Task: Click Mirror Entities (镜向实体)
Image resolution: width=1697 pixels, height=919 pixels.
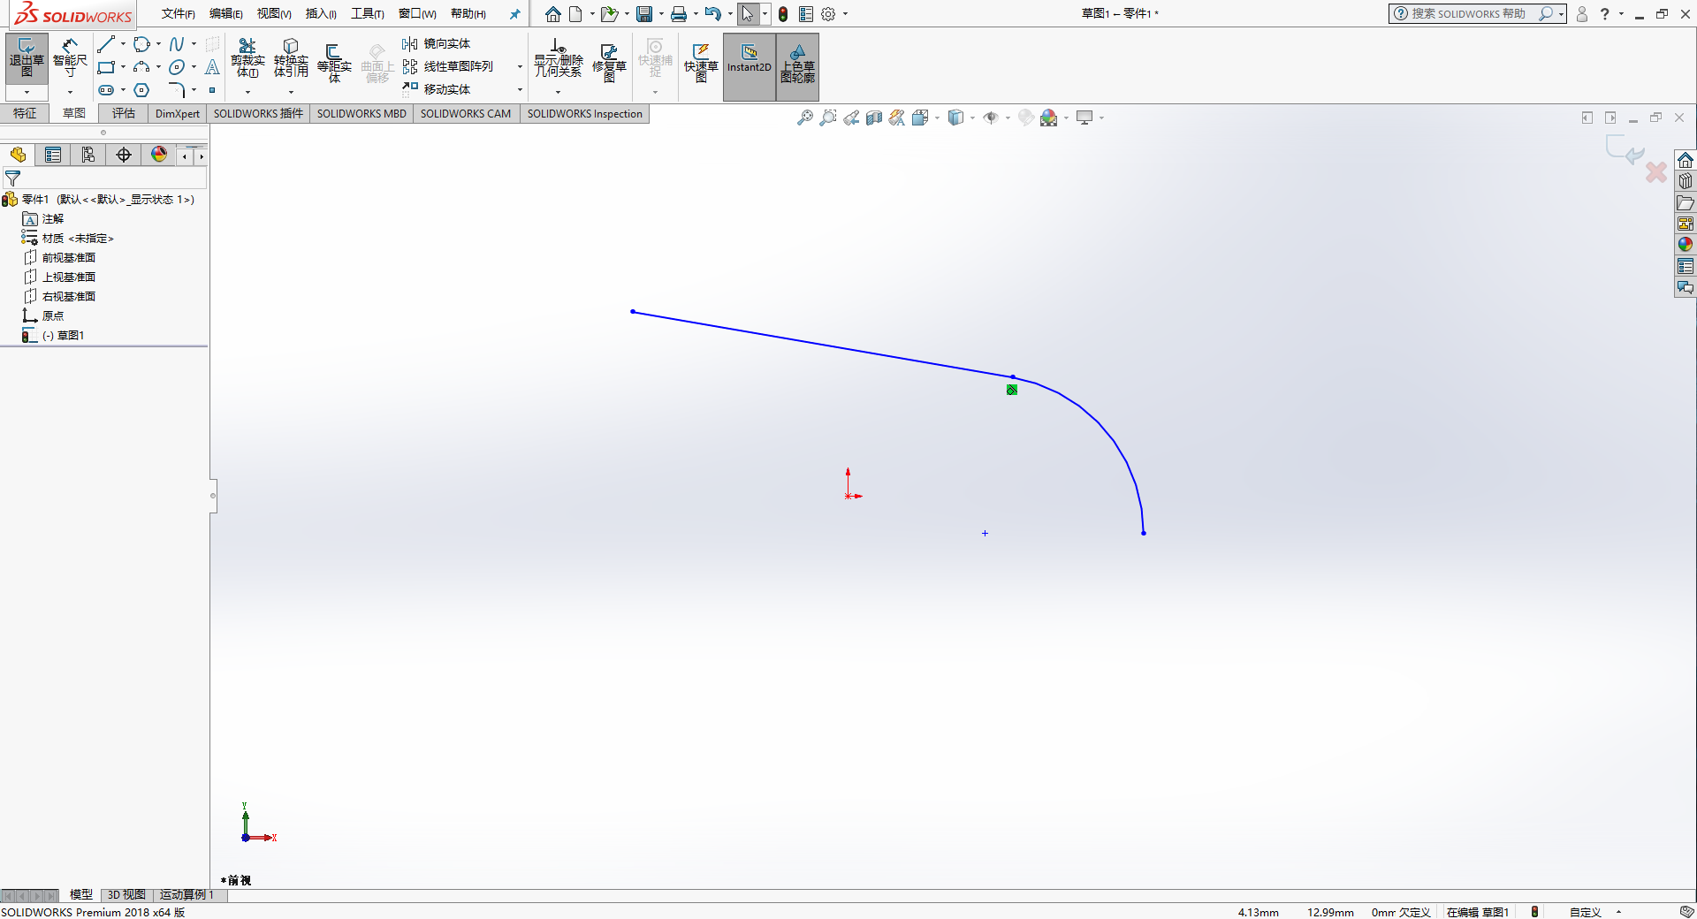Action: (436, 44)
